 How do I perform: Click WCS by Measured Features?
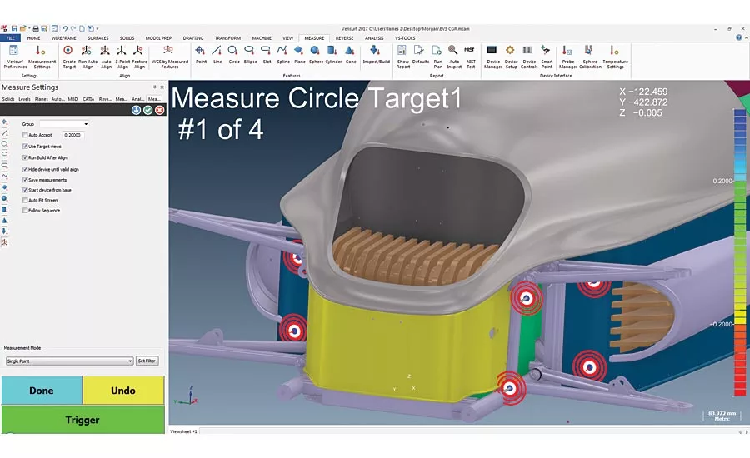point(169,57)
